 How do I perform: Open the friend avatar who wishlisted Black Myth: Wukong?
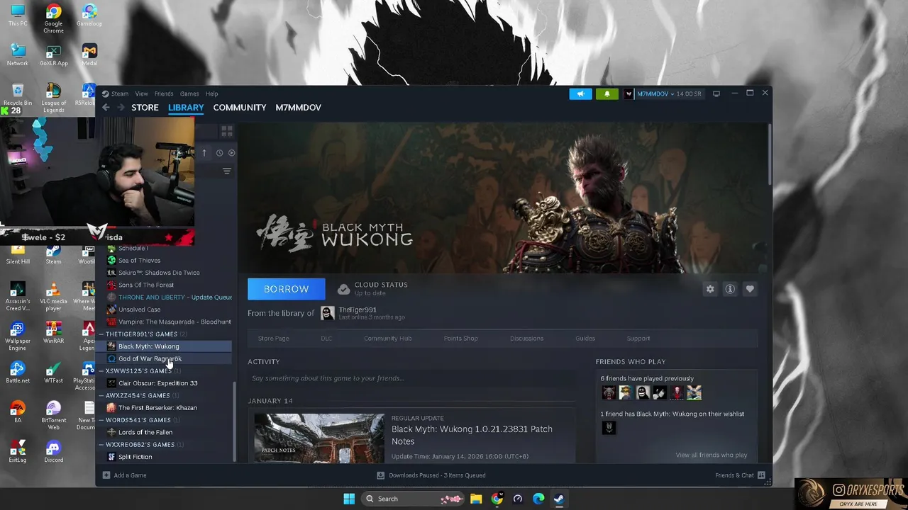coord(609,427)
